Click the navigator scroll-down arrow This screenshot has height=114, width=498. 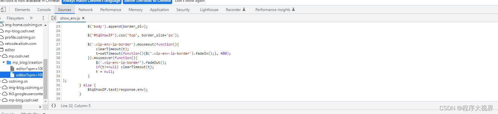tap(45, 101)
